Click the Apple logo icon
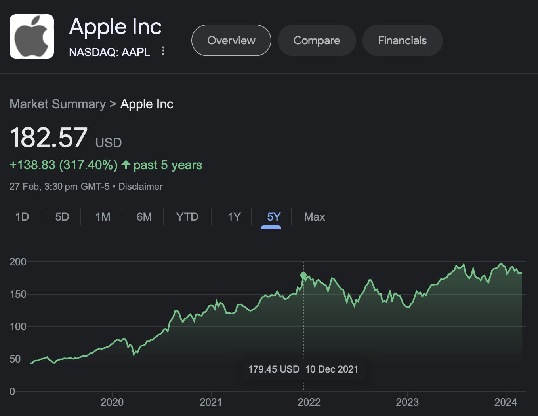Image resolution: width=538 pixels, height=416 pixels. (x=32, y=36)
